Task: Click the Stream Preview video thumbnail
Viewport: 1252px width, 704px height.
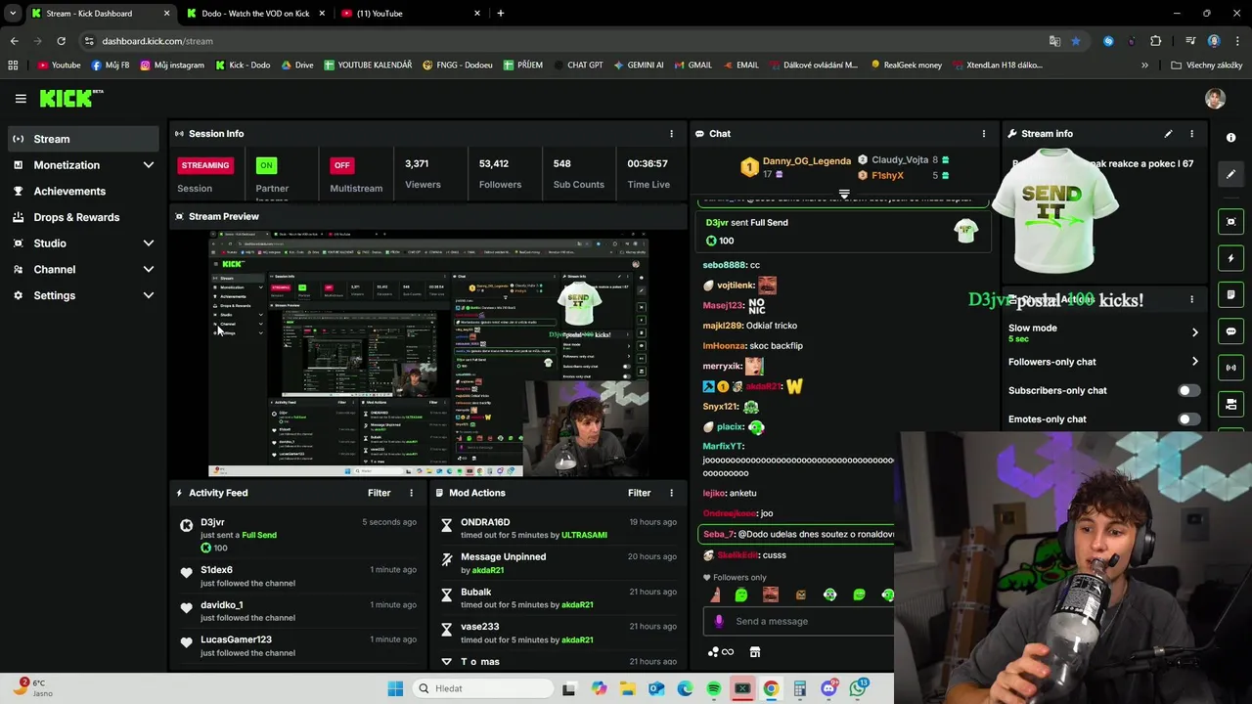Action: click(x=428, y=354)
